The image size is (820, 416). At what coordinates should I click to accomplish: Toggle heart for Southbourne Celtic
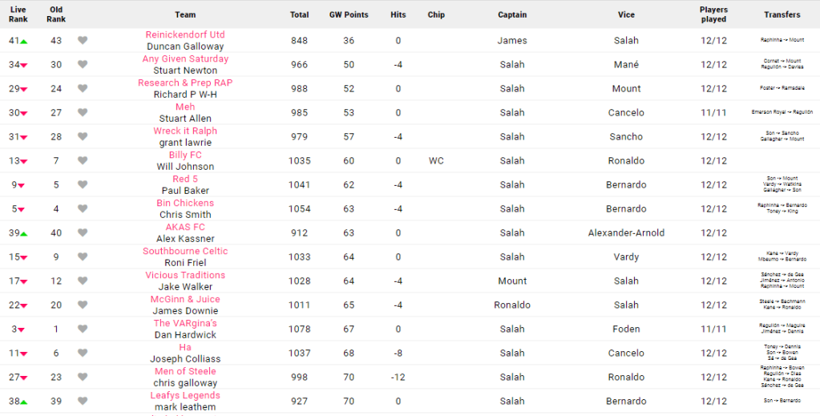coord(83,257)
